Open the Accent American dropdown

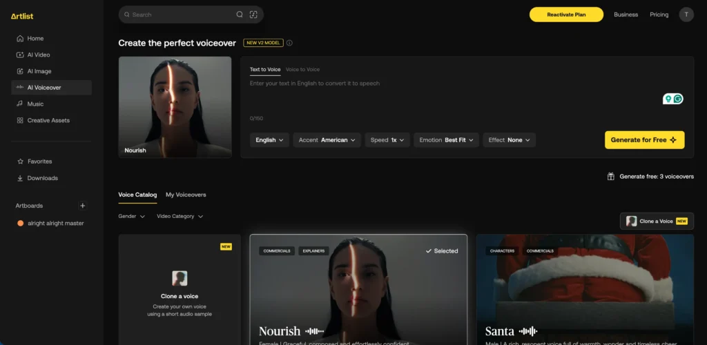pos(327,140)
